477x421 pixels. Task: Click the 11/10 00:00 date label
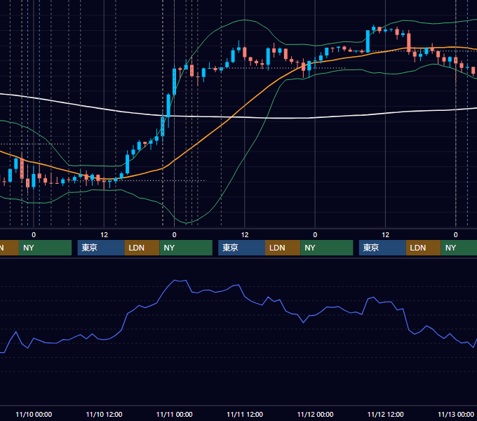[34, 414]
